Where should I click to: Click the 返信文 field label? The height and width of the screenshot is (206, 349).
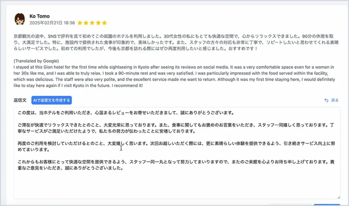(20, 100)
